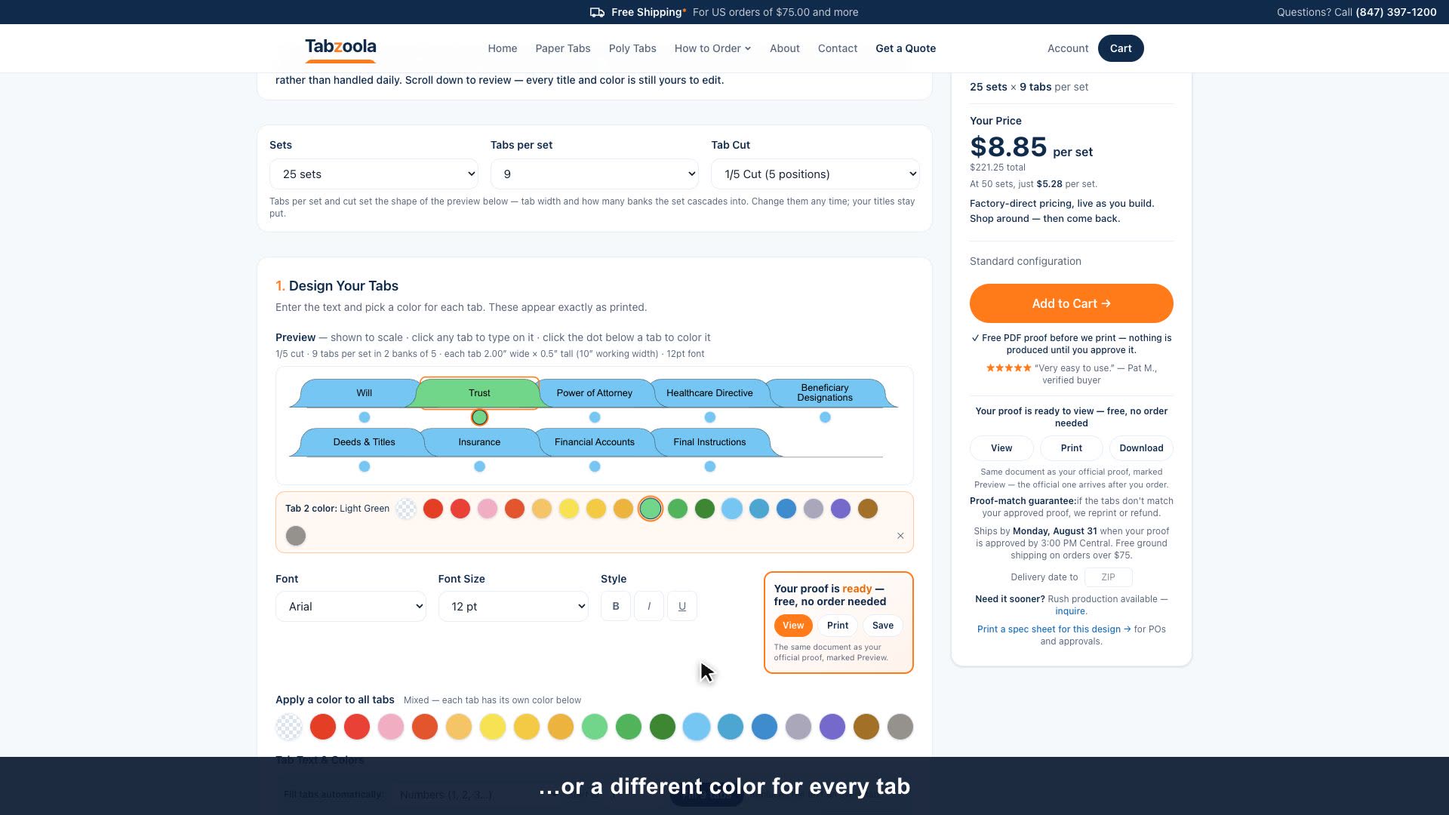Open the Paper Tabs page
Viewport: 1449px width, 815px height.
coord(563,48)
